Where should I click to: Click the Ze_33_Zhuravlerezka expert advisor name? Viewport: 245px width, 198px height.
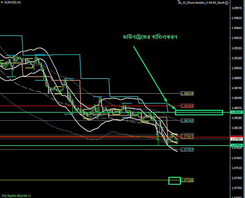tap(201, 2)
